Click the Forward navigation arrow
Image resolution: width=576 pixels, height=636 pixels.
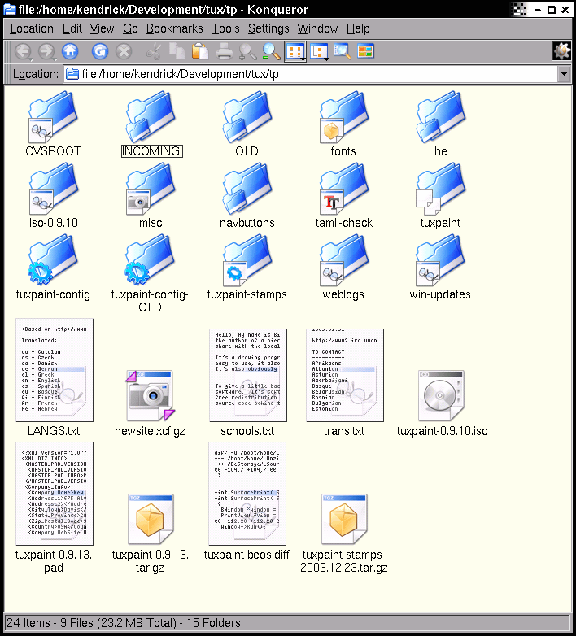pos(46,51)
